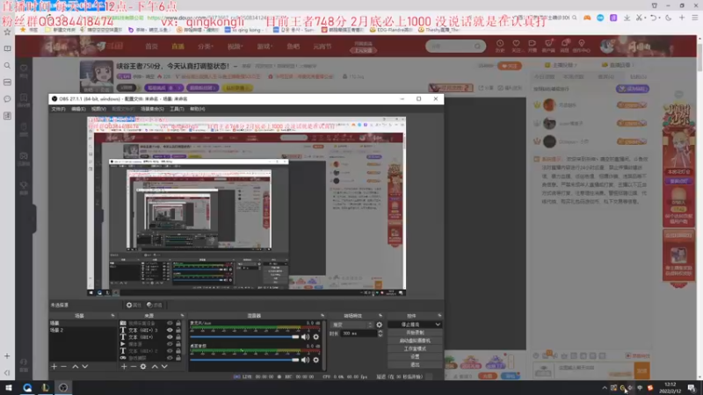Move selected source up in list
703x395 pixels.
click(155, 366)
